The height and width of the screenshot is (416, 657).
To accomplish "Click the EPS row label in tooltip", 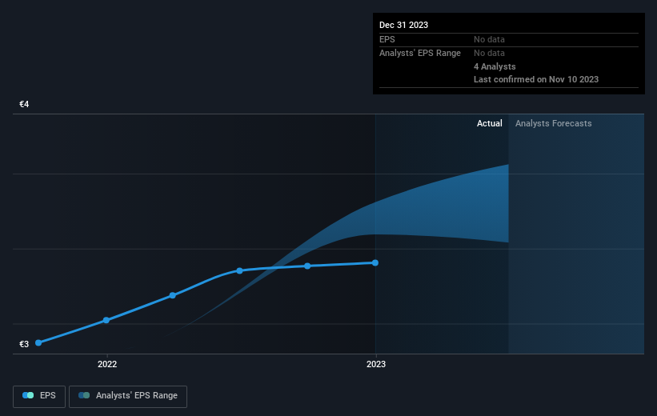I will coord(387,39).
